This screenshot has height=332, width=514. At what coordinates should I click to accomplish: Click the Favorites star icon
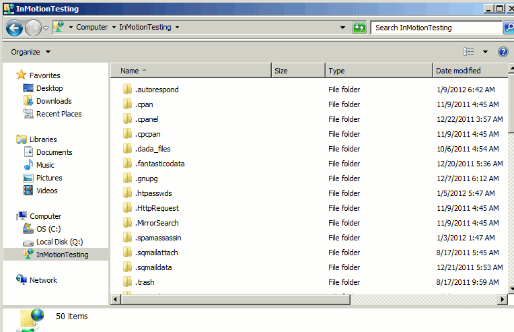[x=22, y=75]
